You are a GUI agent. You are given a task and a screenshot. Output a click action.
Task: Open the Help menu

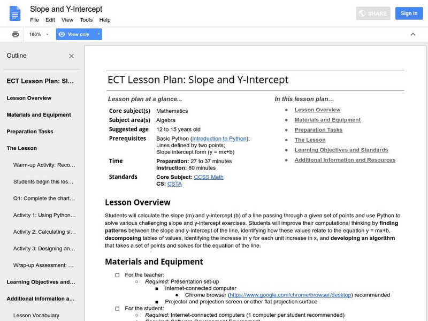point(105,20)
